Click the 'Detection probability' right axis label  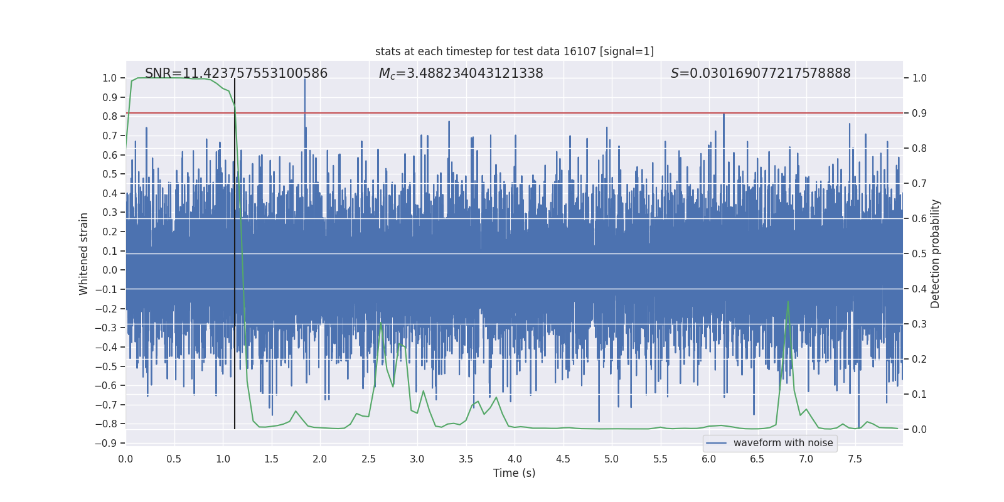point(935,254)
